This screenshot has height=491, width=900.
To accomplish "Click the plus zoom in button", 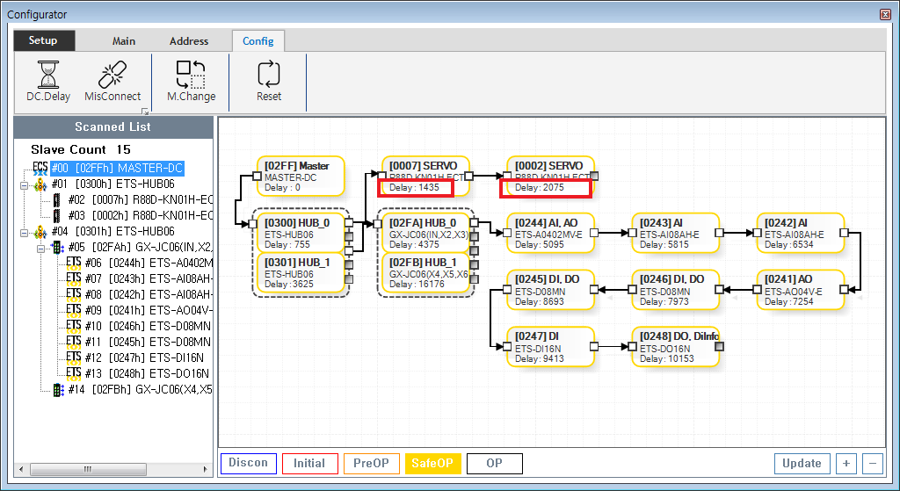I will tap(846, 463).
